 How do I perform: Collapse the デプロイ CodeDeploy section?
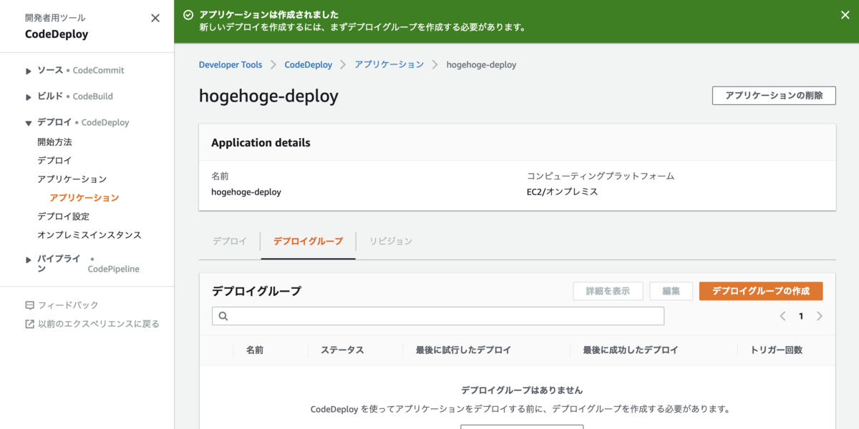pos(29,123)
